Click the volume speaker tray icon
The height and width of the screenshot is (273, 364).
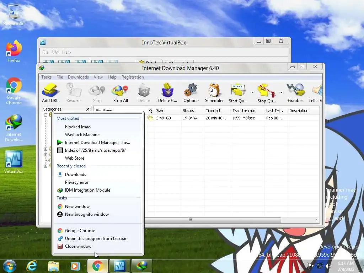click(328, 266)
